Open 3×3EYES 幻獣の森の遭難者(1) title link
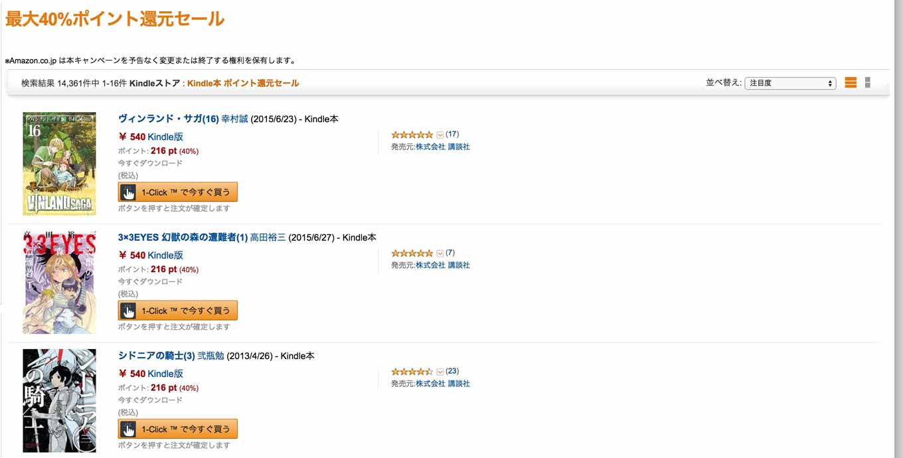Image resolution: width=903 pixels, height=458 pixels. click(x=183, y=238)
